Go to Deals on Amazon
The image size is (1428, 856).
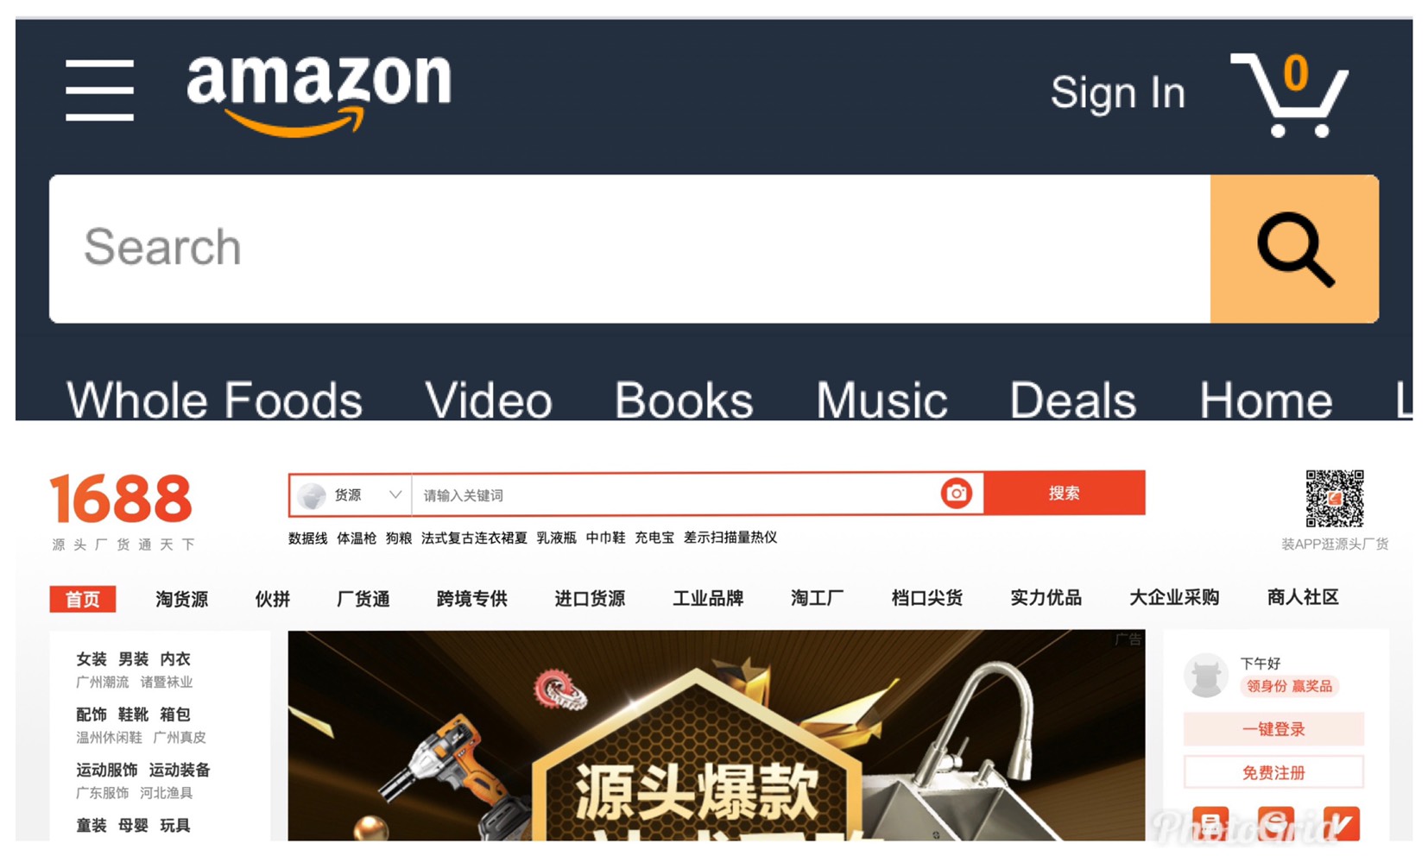(1072, 400)
